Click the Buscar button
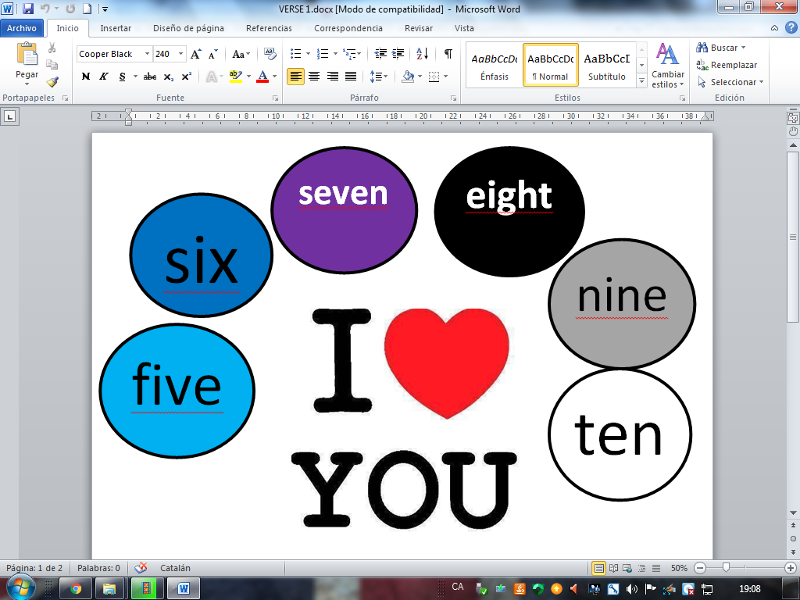Image resolution: width=800 pixels, height=600 pixels. (723, 48)
